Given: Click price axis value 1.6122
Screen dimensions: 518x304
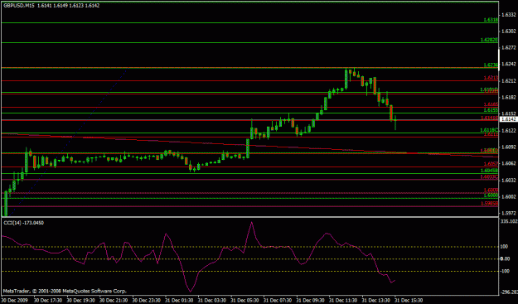Looking at the screenshot, I should tap(509, 130).
